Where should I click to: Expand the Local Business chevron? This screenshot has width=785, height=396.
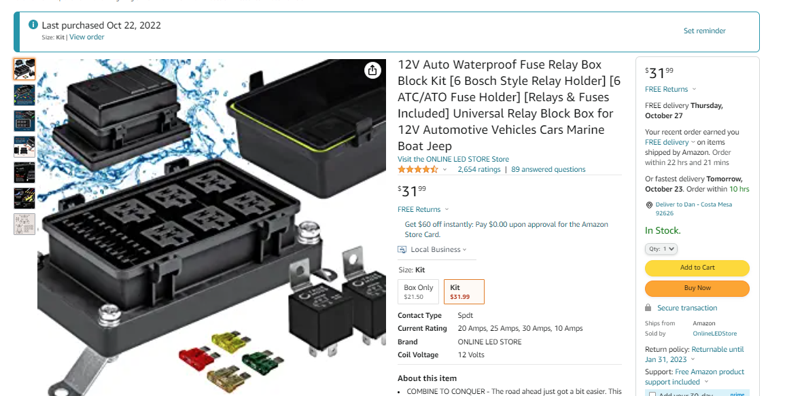[465, 250]
